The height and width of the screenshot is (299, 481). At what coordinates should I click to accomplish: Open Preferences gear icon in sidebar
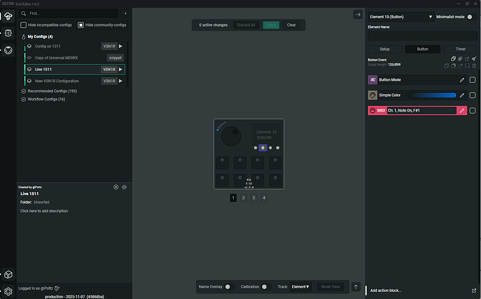coord(8,291)
